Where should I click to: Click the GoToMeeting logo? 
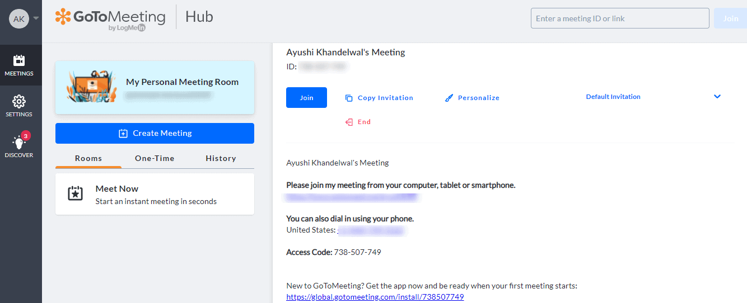click(x=110, y=18)
